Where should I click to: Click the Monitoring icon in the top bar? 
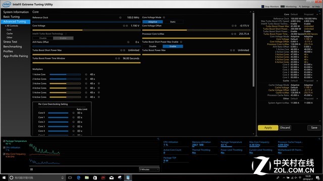283,7
